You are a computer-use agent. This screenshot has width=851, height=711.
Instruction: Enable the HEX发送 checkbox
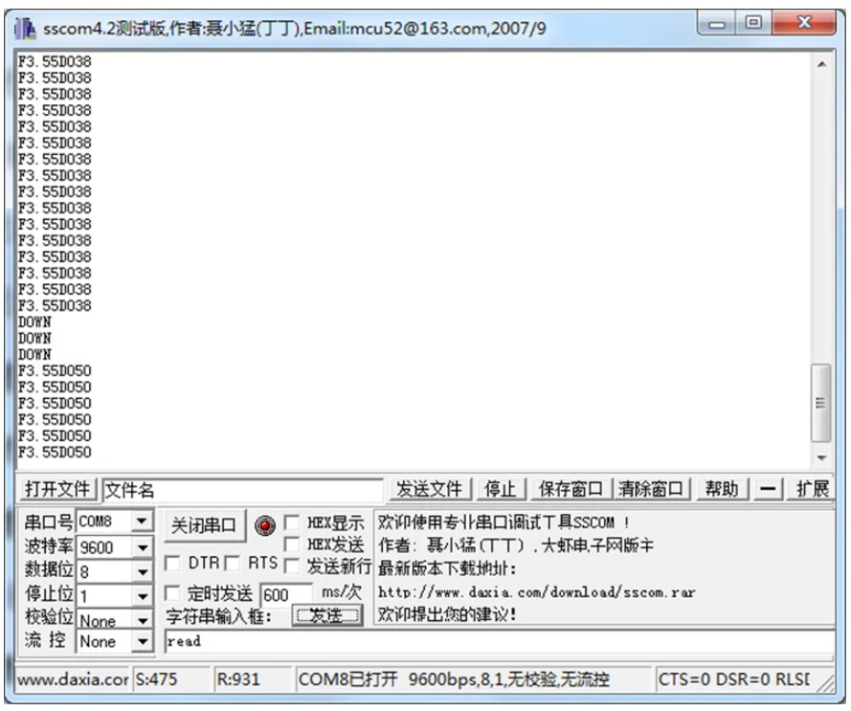tap(292, 544)
